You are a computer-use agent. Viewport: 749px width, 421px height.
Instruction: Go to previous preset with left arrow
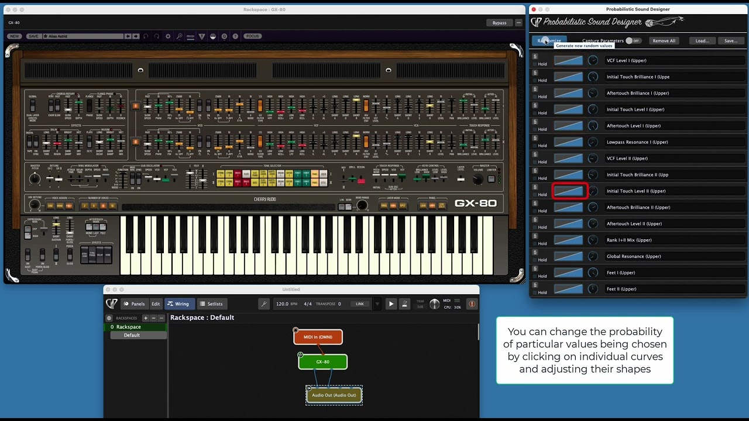tap(129, 36)
